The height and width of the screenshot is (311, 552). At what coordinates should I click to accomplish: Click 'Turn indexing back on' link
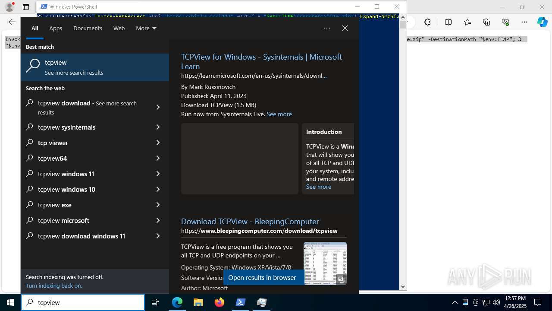54,286
